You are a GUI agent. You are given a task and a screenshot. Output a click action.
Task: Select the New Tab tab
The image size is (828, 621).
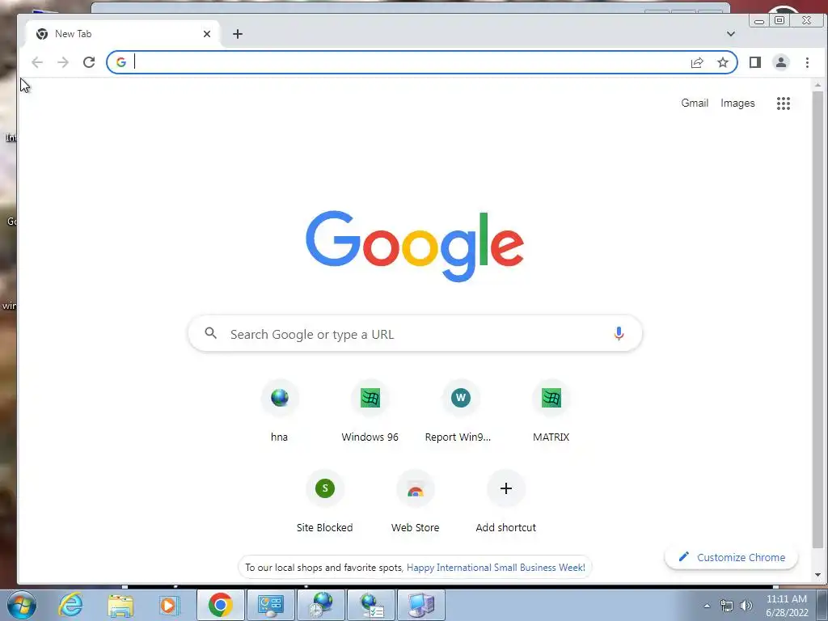tap(123, 34)
